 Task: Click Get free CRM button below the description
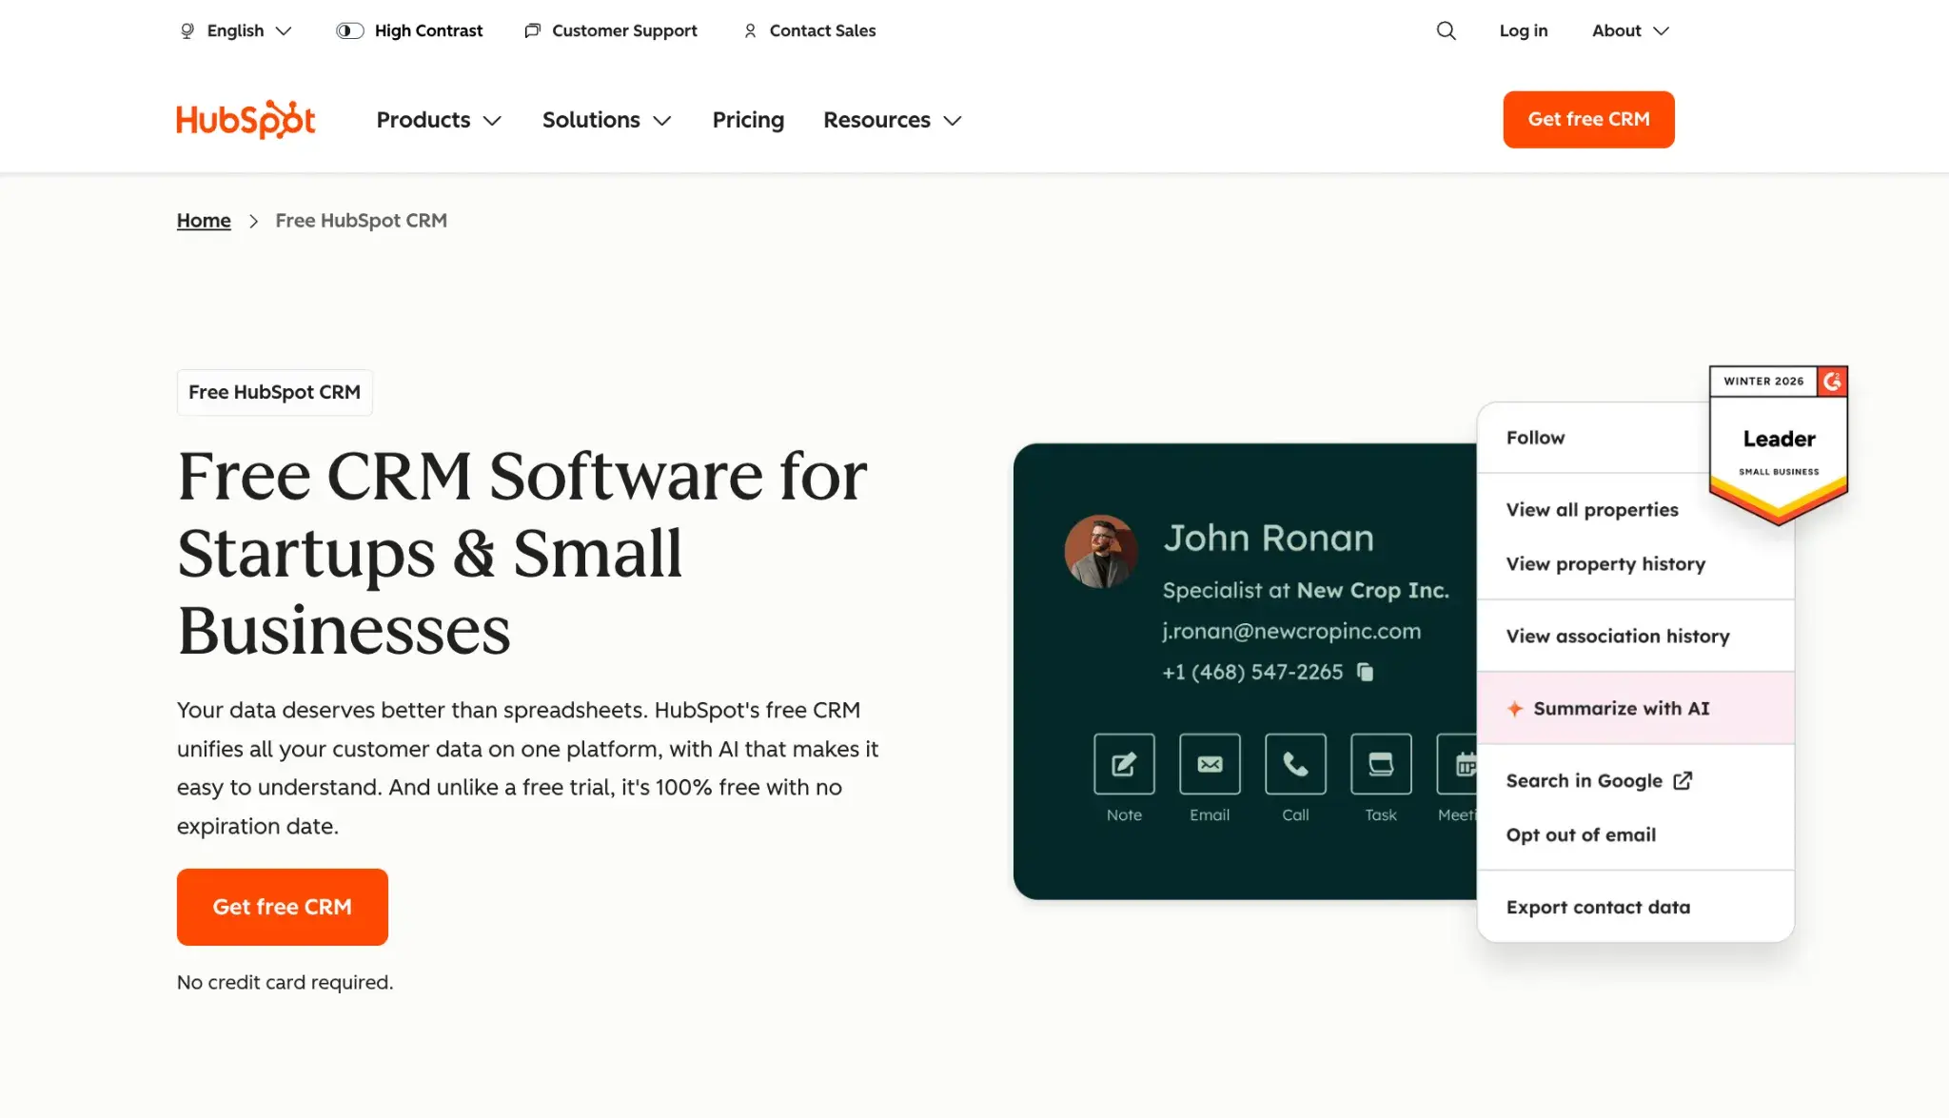coord(283,907)
